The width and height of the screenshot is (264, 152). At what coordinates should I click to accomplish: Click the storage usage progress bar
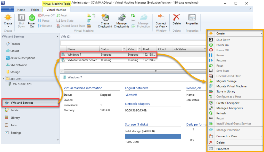click(153, 136)
